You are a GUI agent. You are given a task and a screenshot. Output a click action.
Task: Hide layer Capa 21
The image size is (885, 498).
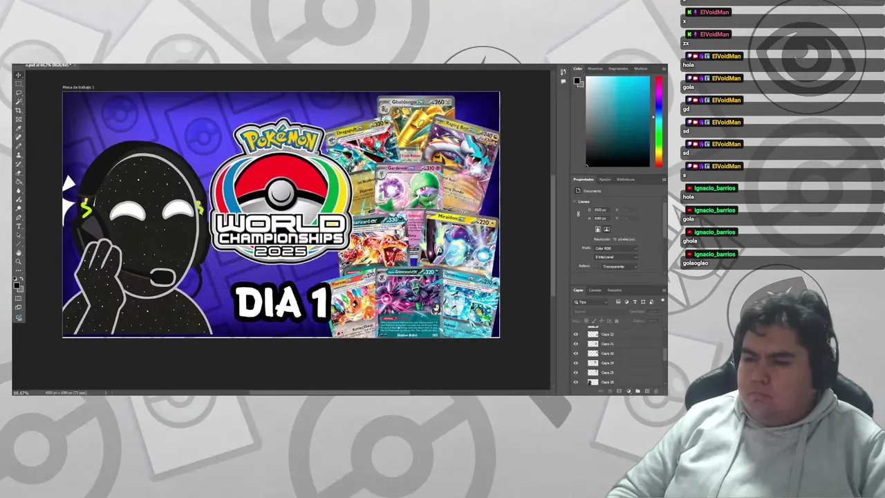click(576, 344)
